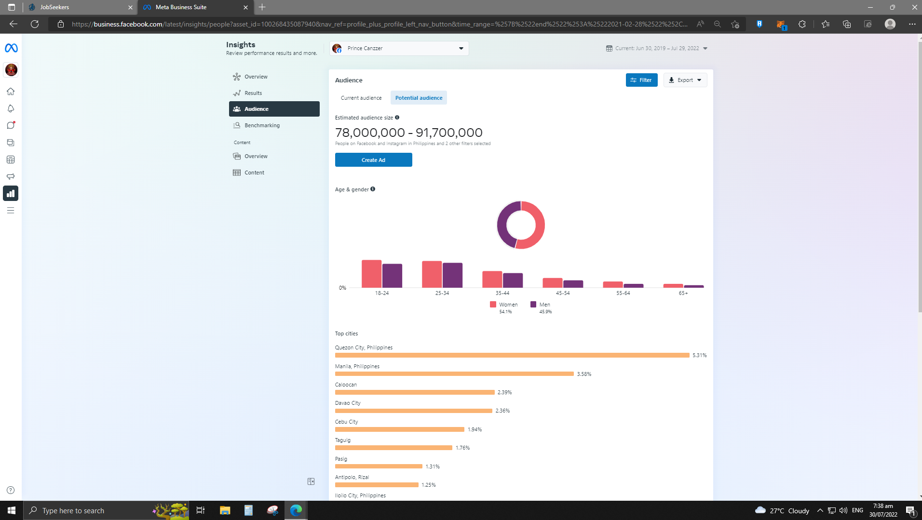This screenshot has height=520, width=922.
Task: Refresh the page with the reload icon
Action: 35,24
